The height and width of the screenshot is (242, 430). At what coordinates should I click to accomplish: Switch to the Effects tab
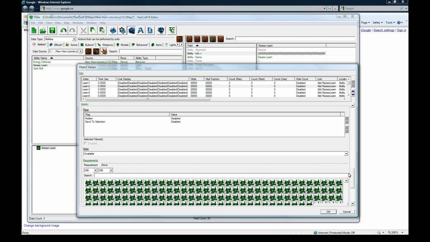pyautogui.click(x=56, y=45)
